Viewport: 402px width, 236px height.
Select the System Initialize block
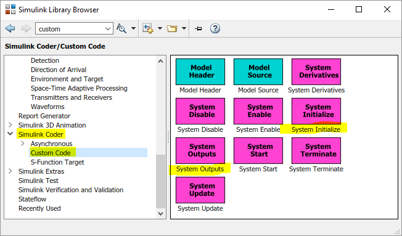click(316, 111)
